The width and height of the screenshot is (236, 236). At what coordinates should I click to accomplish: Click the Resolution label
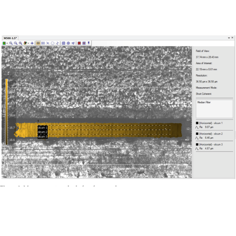(x=201, y=76)
